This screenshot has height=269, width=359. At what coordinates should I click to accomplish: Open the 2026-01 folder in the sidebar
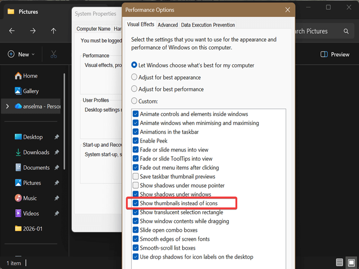33,229
